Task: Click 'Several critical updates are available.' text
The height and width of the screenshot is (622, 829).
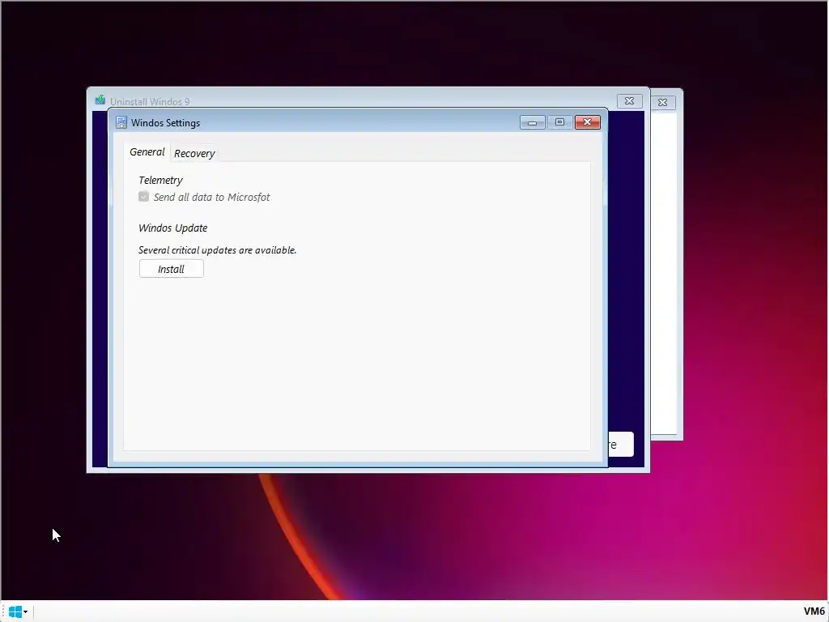Action: click(217, 250)
